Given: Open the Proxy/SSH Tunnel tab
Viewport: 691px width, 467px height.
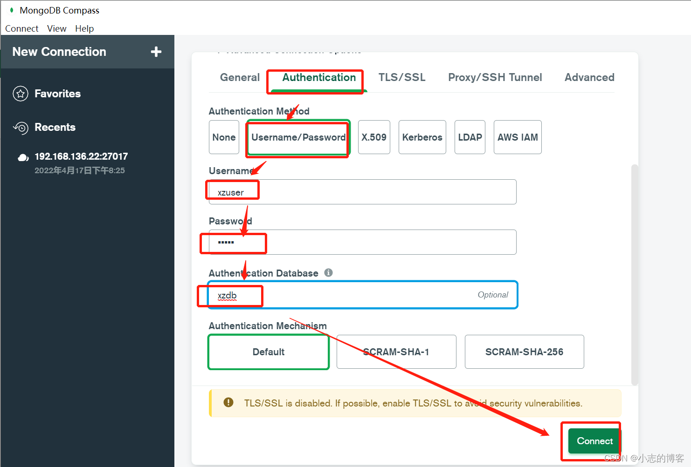Looking at the screenshot, I should (495, 77).
